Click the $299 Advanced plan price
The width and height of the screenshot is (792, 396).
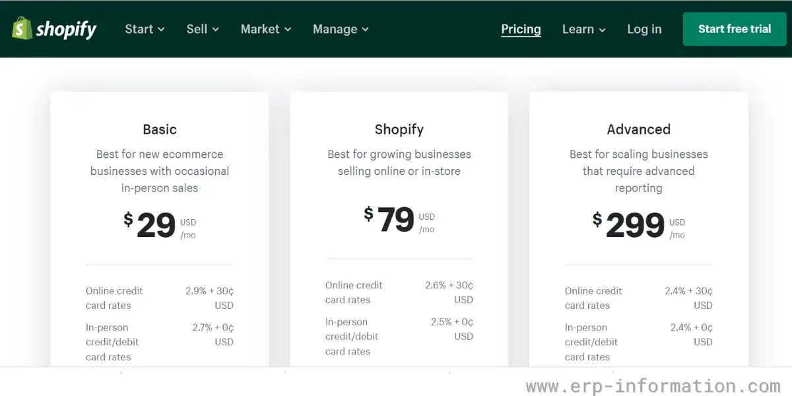(639, 225)
